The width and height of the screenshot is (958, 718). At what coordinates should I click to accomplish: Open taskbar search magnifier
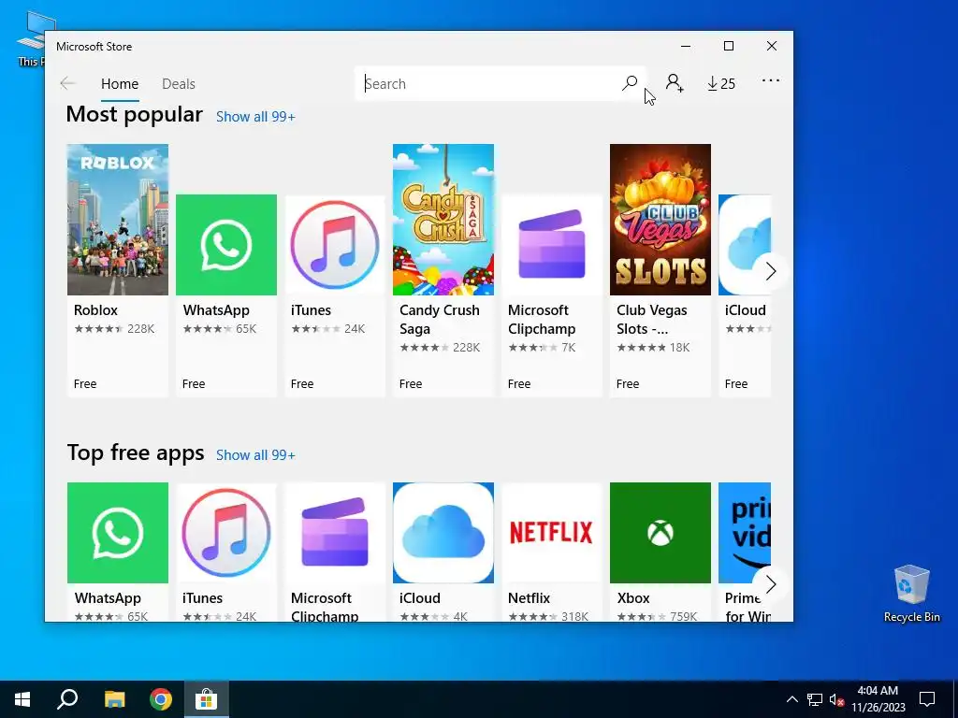[x=67, y=699]
